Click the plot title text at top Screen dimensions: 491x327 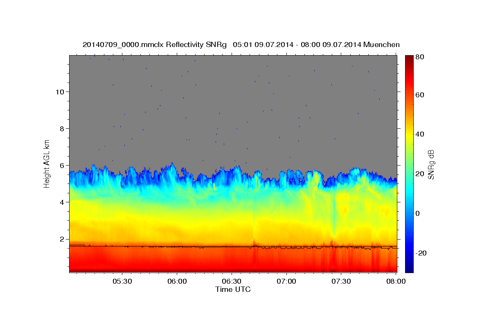(x=241, y=45)
